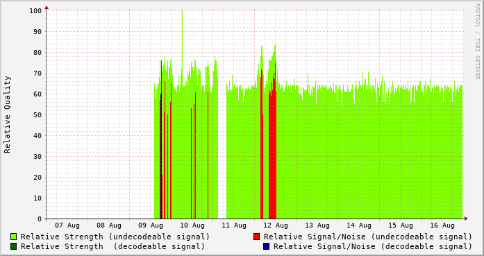
Task: Click the 12 Aug date label
Action: [276, 225]
